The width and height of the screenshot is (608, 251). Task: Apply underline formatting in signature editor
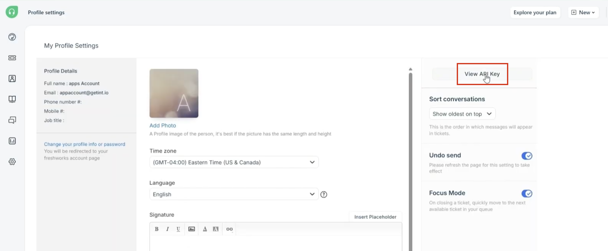(x=178, y=229)
